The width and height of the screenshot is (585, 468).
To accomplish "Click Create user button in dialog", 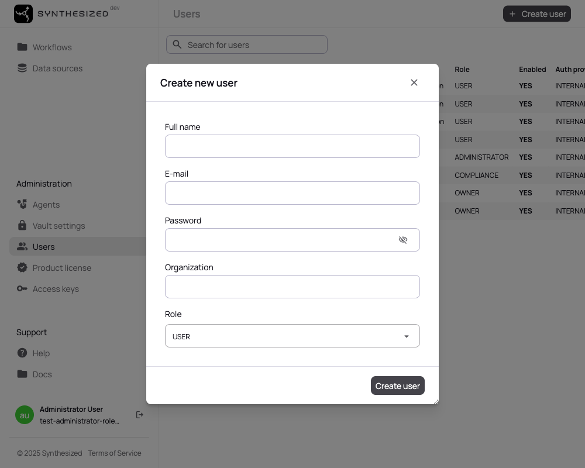I will 397,386.
